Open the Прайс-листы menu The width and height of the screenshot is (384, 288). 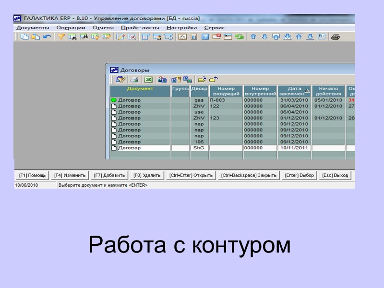pyautogui.click(x=140, y=28)
